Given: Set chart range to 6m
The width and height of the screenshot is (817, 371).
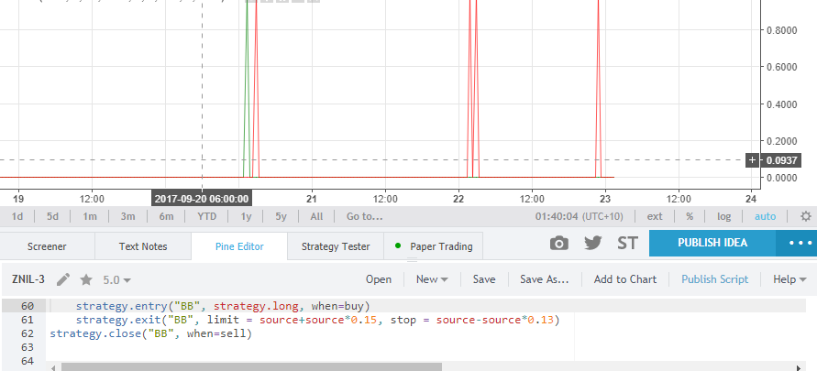Looking at the screenshot, I should (166, 216).
